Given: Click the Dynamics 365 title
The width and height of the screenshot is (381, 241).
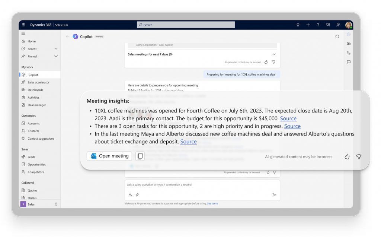Looking at the screenshot, I should tap(41, 25).
